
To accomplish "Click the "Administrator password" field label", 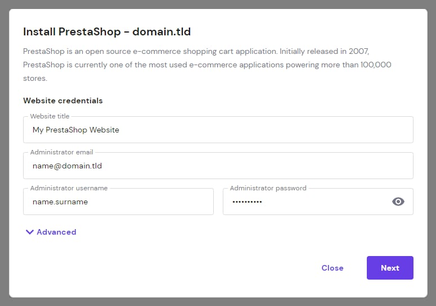I will 268,188.
